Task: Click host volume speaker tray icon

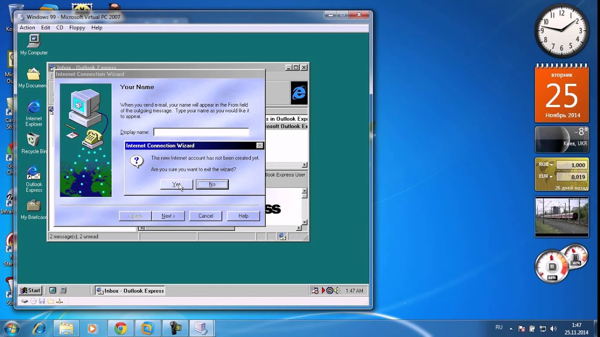Action: [554, 329]
